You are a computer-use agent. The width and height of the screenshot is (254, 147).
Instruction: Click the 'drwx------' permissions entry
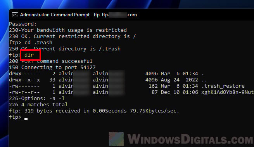[x=24, y=74]
